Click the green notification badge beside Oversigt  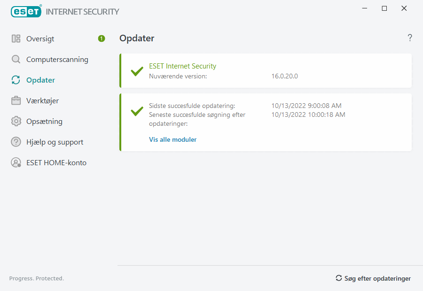coord(102,38)
